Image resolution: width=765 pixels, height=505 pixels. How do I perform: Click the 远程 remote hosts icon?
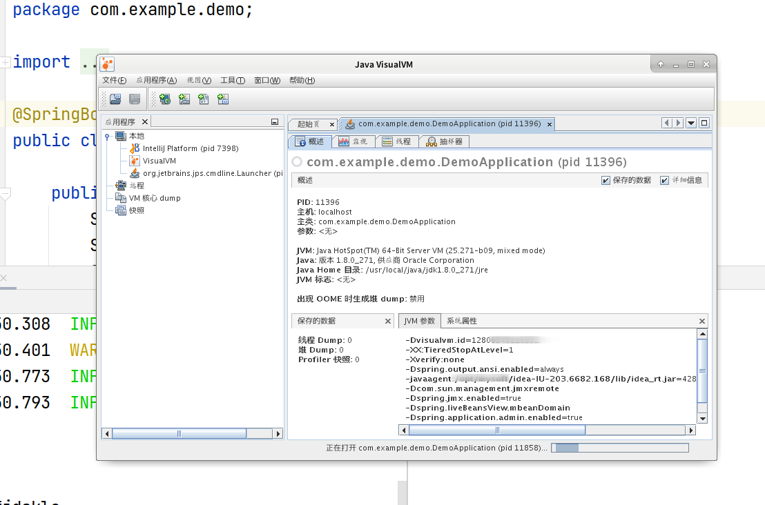(121, 185)
